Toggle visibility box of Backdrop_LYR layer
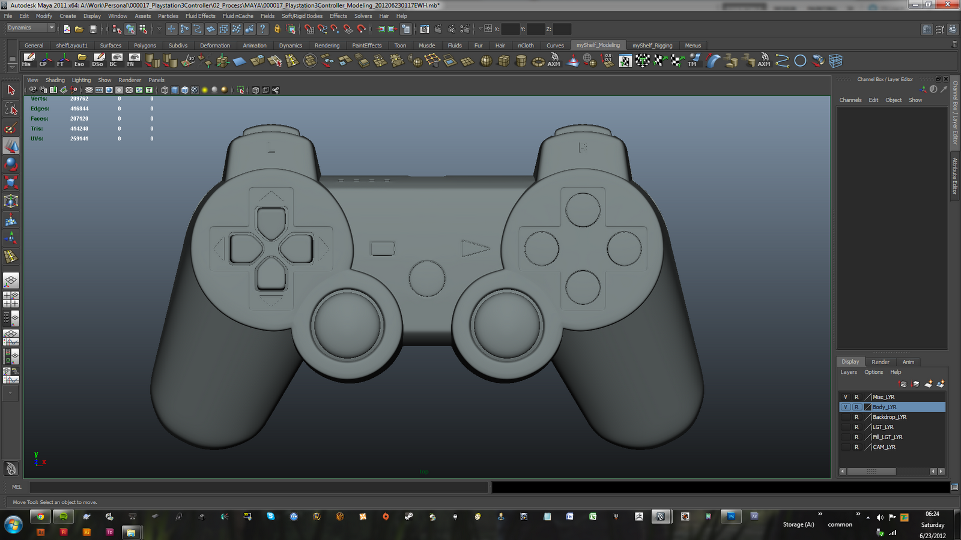Image resolution: width=961 pixels, height=540 pixels. [x=846, y=417]
